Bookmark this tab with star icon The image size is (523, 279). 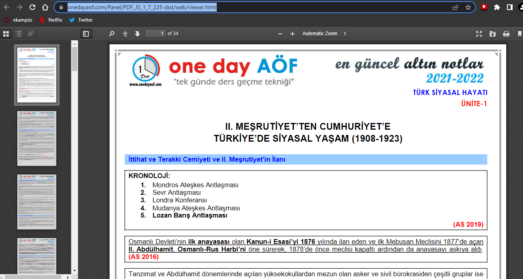click(468, 7)
